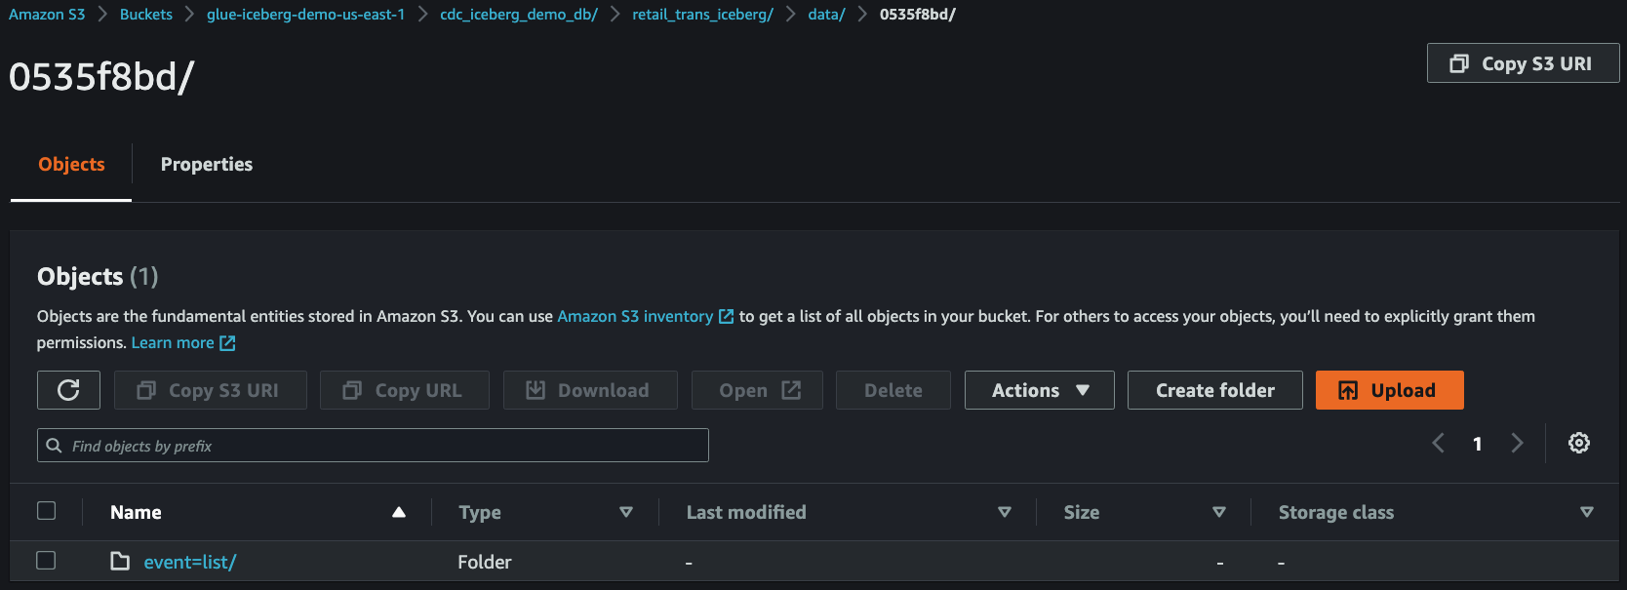Follow the Learn more link
The image size is (1627, 590).
173,342
